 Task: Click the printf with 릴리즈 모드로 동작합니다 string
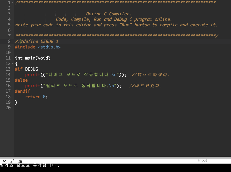click(73, 86)
